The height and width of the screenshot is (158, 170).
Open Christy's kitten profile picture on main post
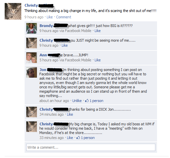pos(13,11)
